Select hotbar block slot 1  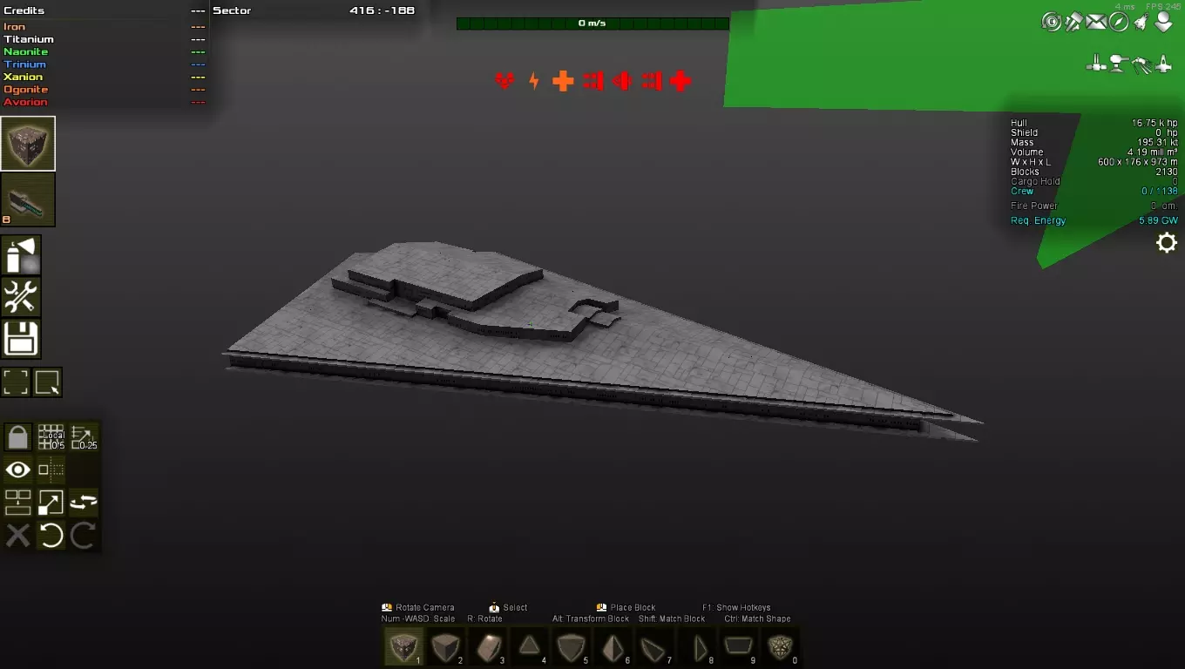tap(403, 647)
